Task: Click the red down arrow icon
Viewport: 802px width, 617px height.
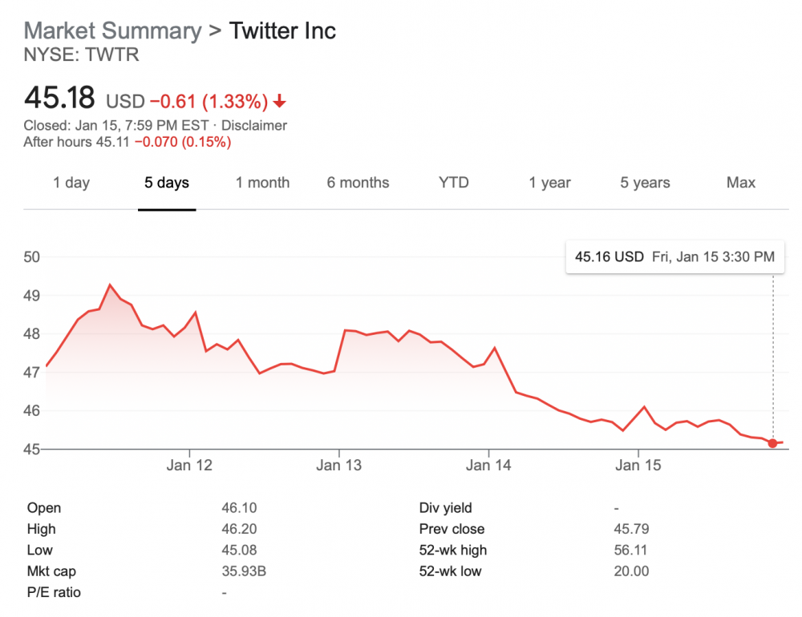Action: (x=280, y=102)
